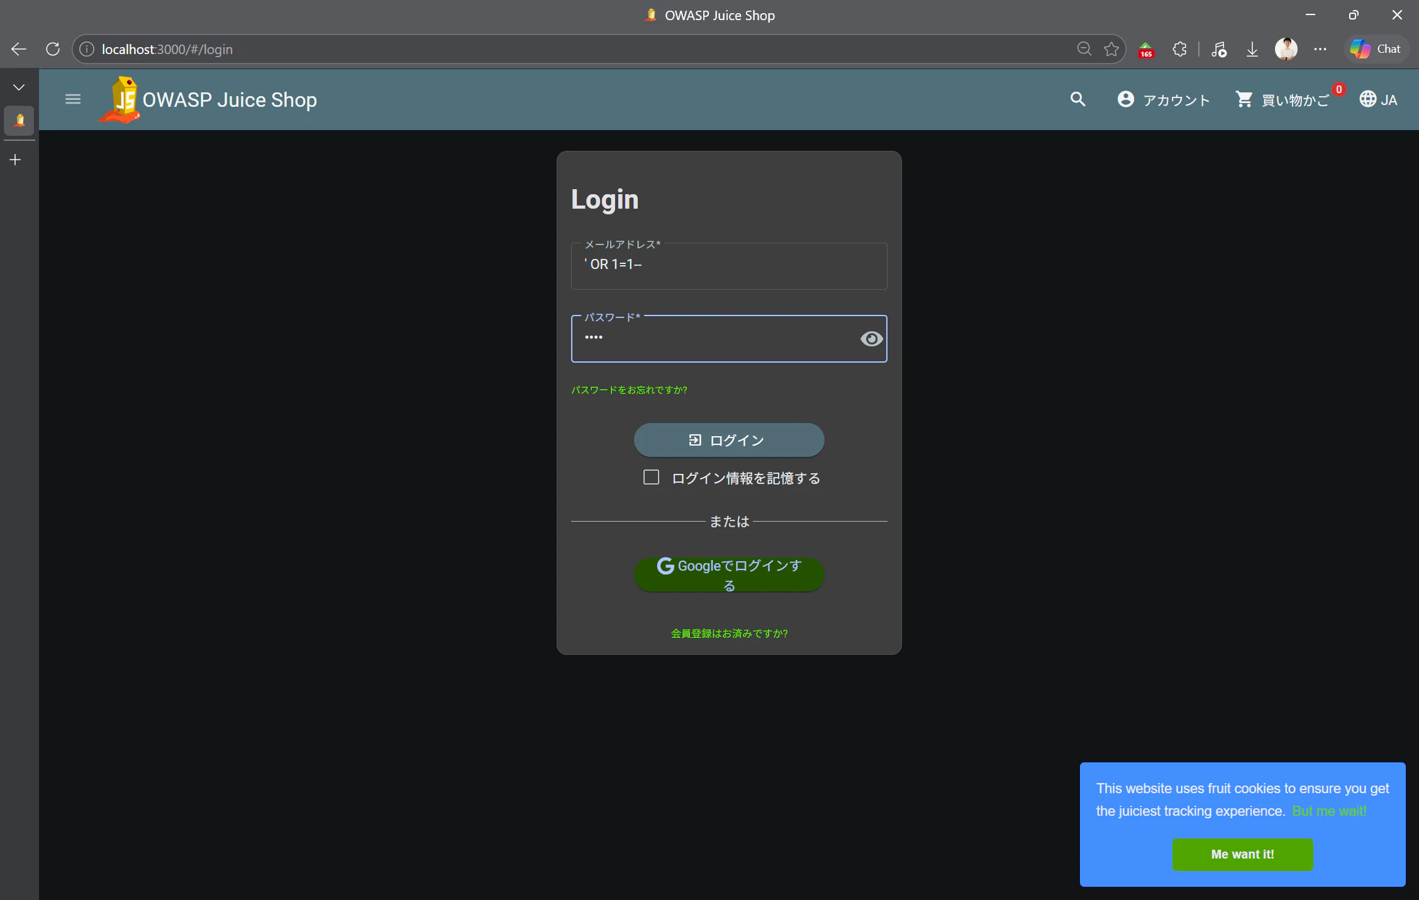Close the browser window
The height and width of the screenshot is (900, 1419).
pos(1397,15)
